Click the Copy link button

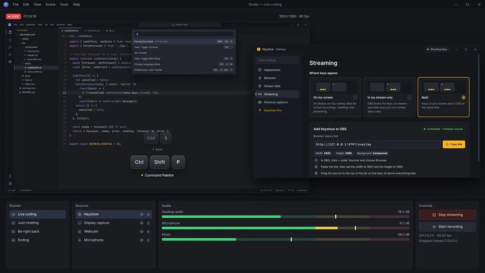(x=454, y=144)
